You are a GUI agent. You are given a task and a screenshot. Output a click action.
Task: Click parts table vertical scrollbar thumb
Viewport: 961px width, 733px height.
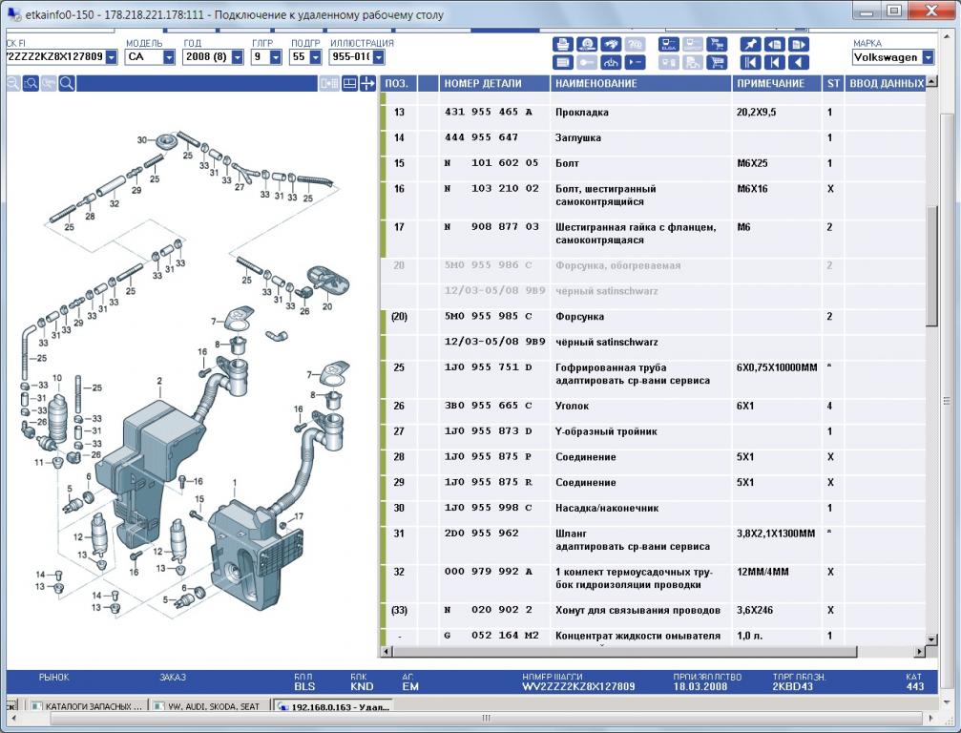tap(931, 265)
